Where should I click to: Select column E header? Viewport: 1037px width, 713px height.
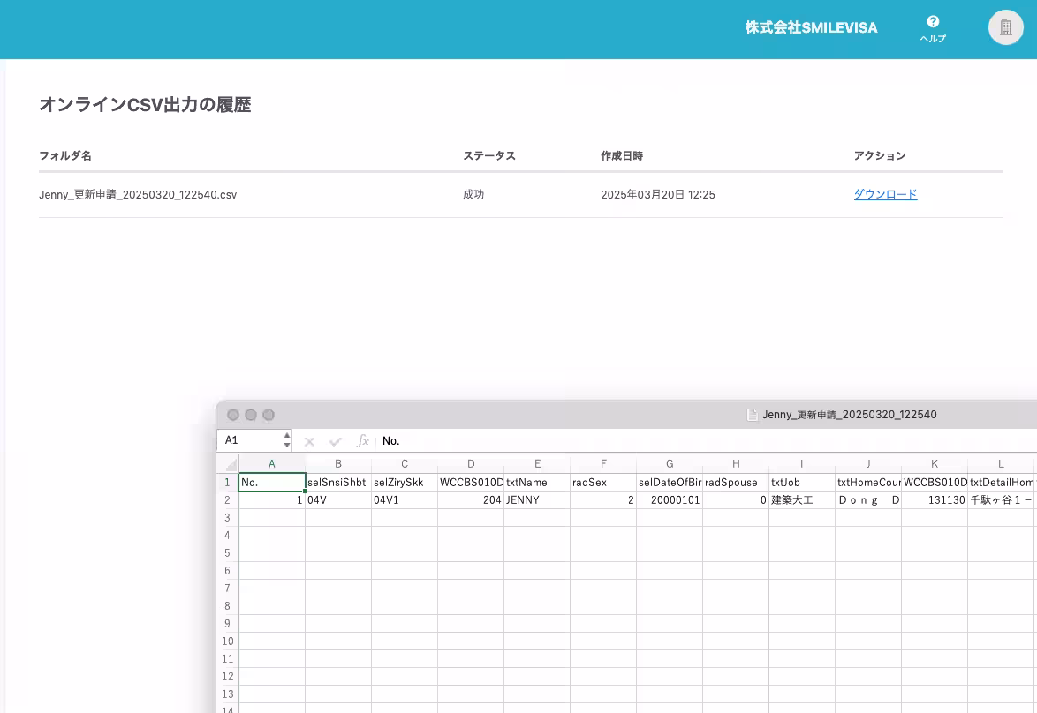pos(537,464)
